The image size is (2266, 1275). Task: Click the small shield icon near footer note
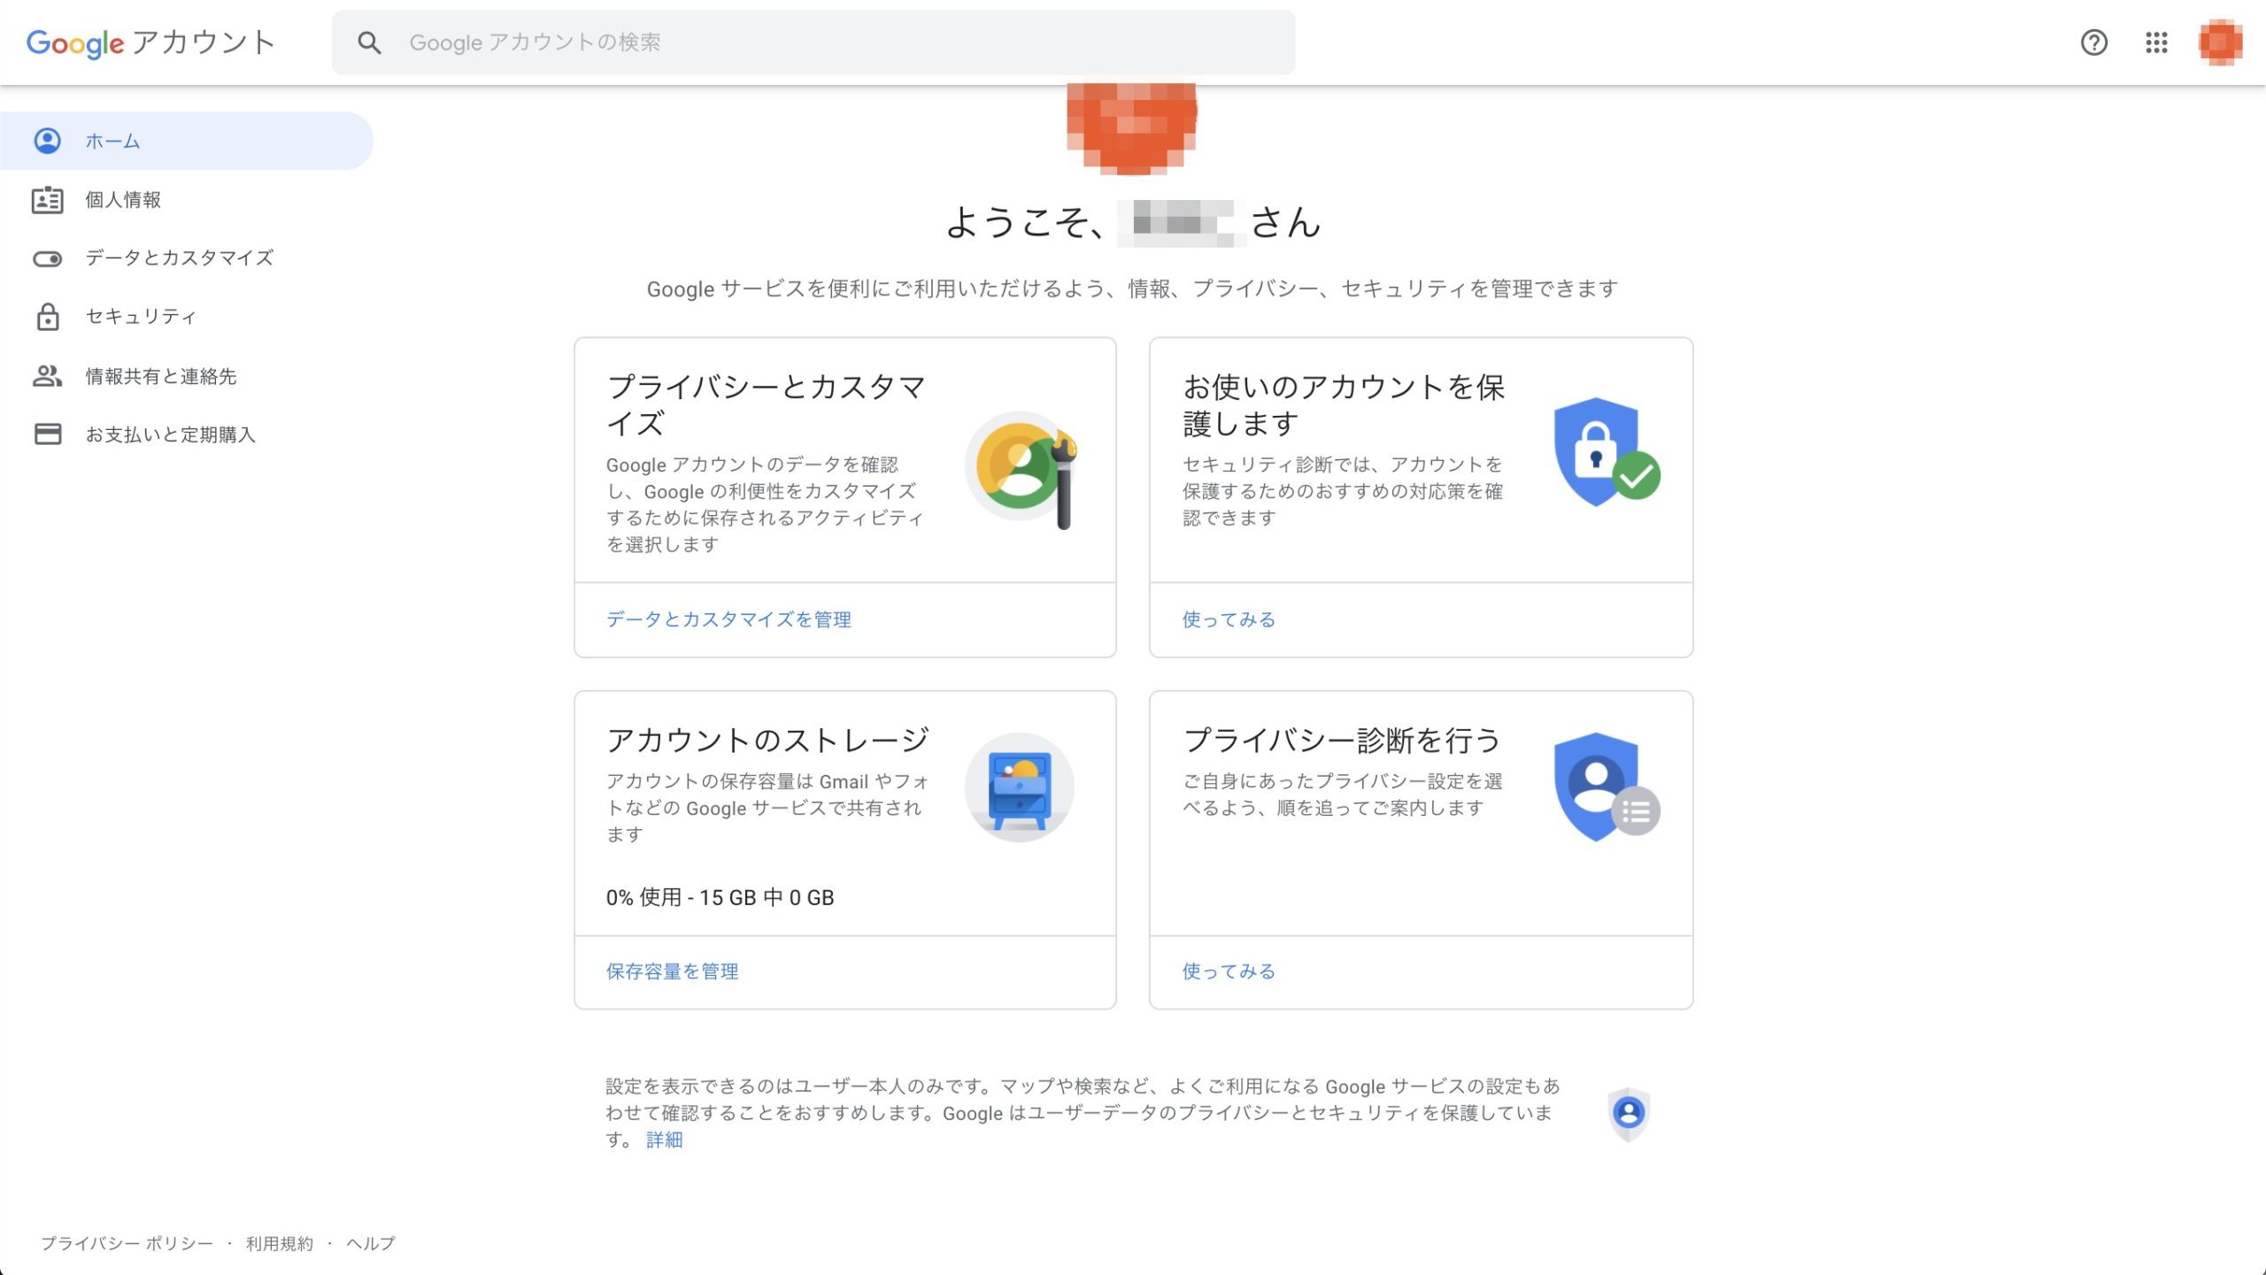pyautogui.click(x=1629, y=1113)
